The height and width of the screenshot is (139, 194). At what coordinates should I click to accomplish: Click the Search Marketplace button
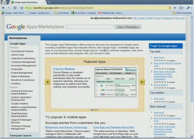(x=128, y=27)
